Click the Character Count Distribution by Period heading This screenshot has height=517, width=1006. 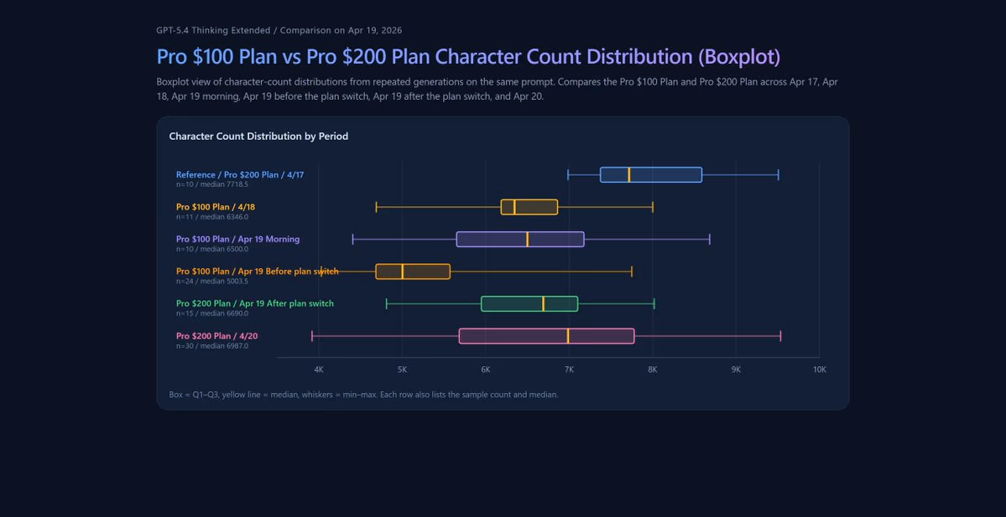click(258, 136)
